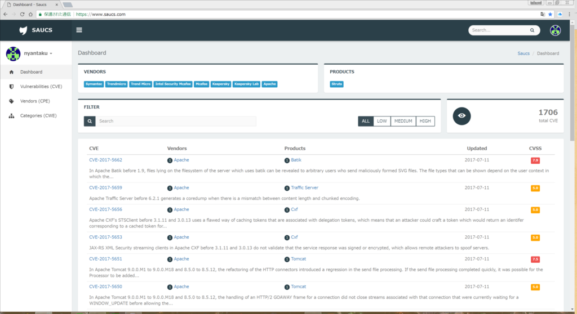The height and width of the screenshot is (314, 577).
Task: Click the Batik product link
Action: pyautogui.click(x=296, y=160)
